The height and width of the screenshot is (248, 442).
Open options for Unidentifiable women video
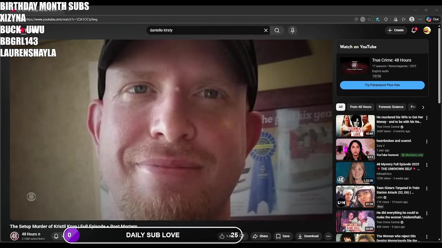pos(427,213)
